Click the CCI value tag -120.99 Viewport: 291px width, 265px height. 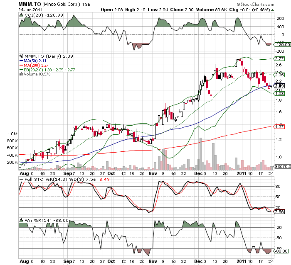pos(282,45)
